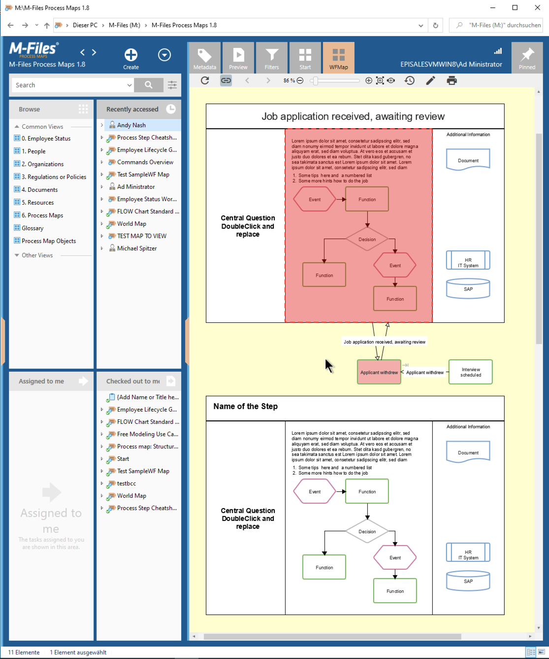Select the WFMap tab

coord(339,59)
